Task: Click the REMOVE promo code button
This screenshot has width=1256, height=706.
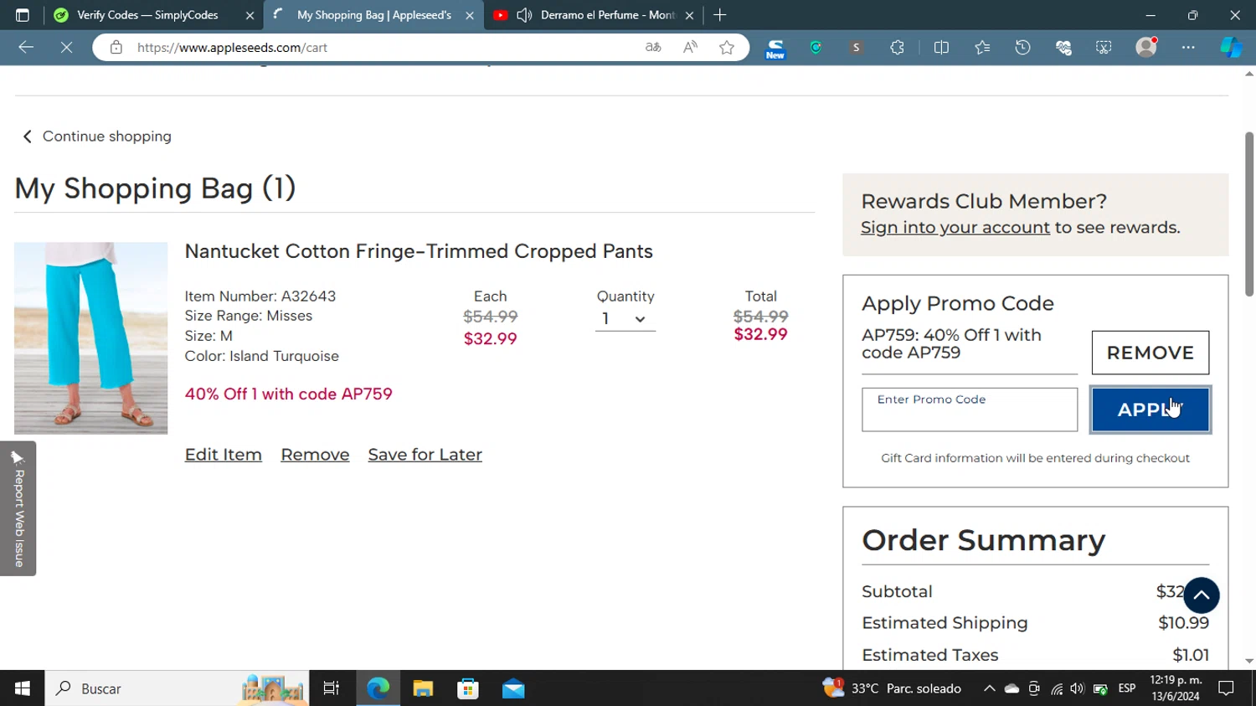Action: (1150, 353)
